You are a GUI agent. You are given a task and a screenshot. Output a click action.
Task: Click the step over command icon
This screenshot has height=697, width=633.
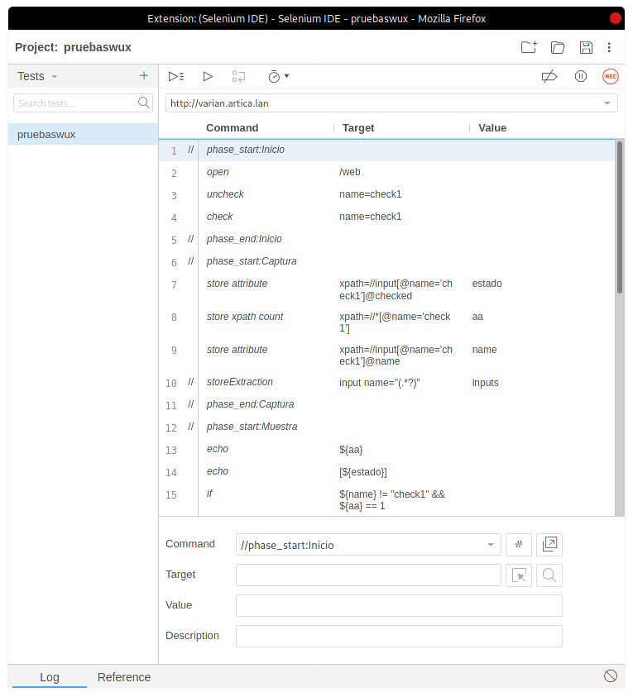[238, 76]
